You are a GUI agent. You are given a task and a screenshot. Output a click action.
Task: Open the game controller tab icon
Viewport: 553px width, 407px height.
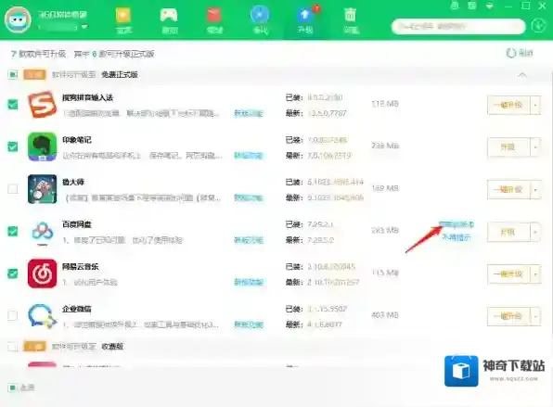tap(169, 16)
